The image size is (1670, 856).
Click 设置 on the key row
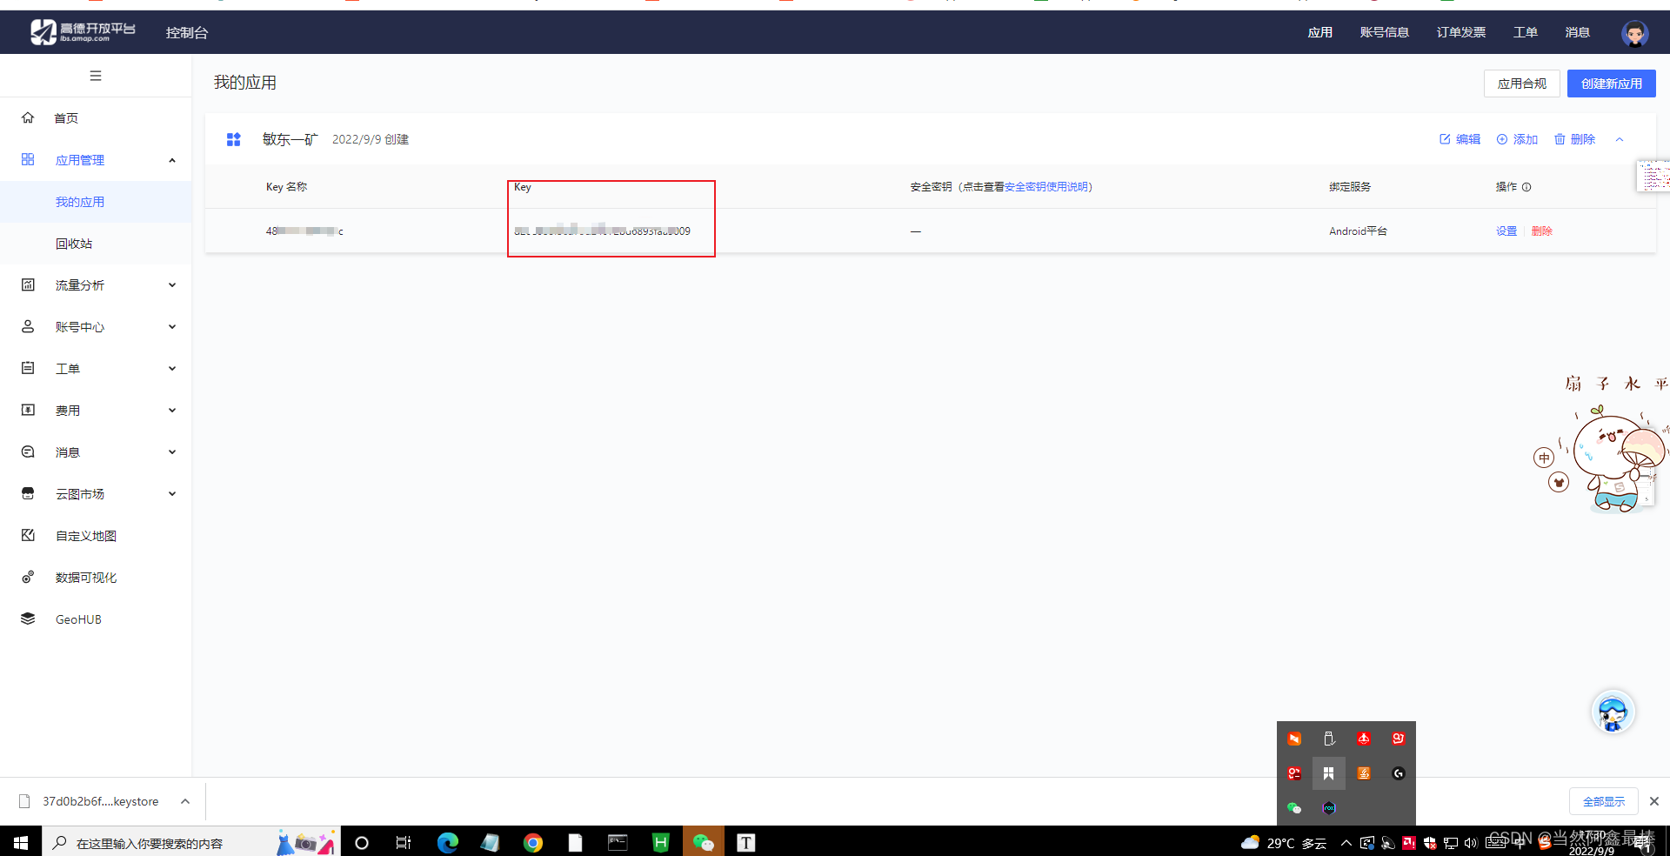tap(1506, 231)
